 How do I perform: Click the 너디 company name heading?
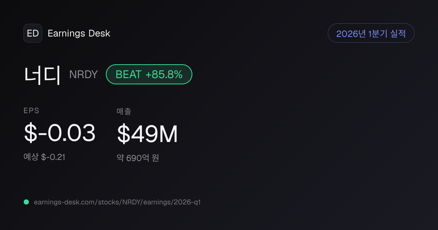(42, 75)
